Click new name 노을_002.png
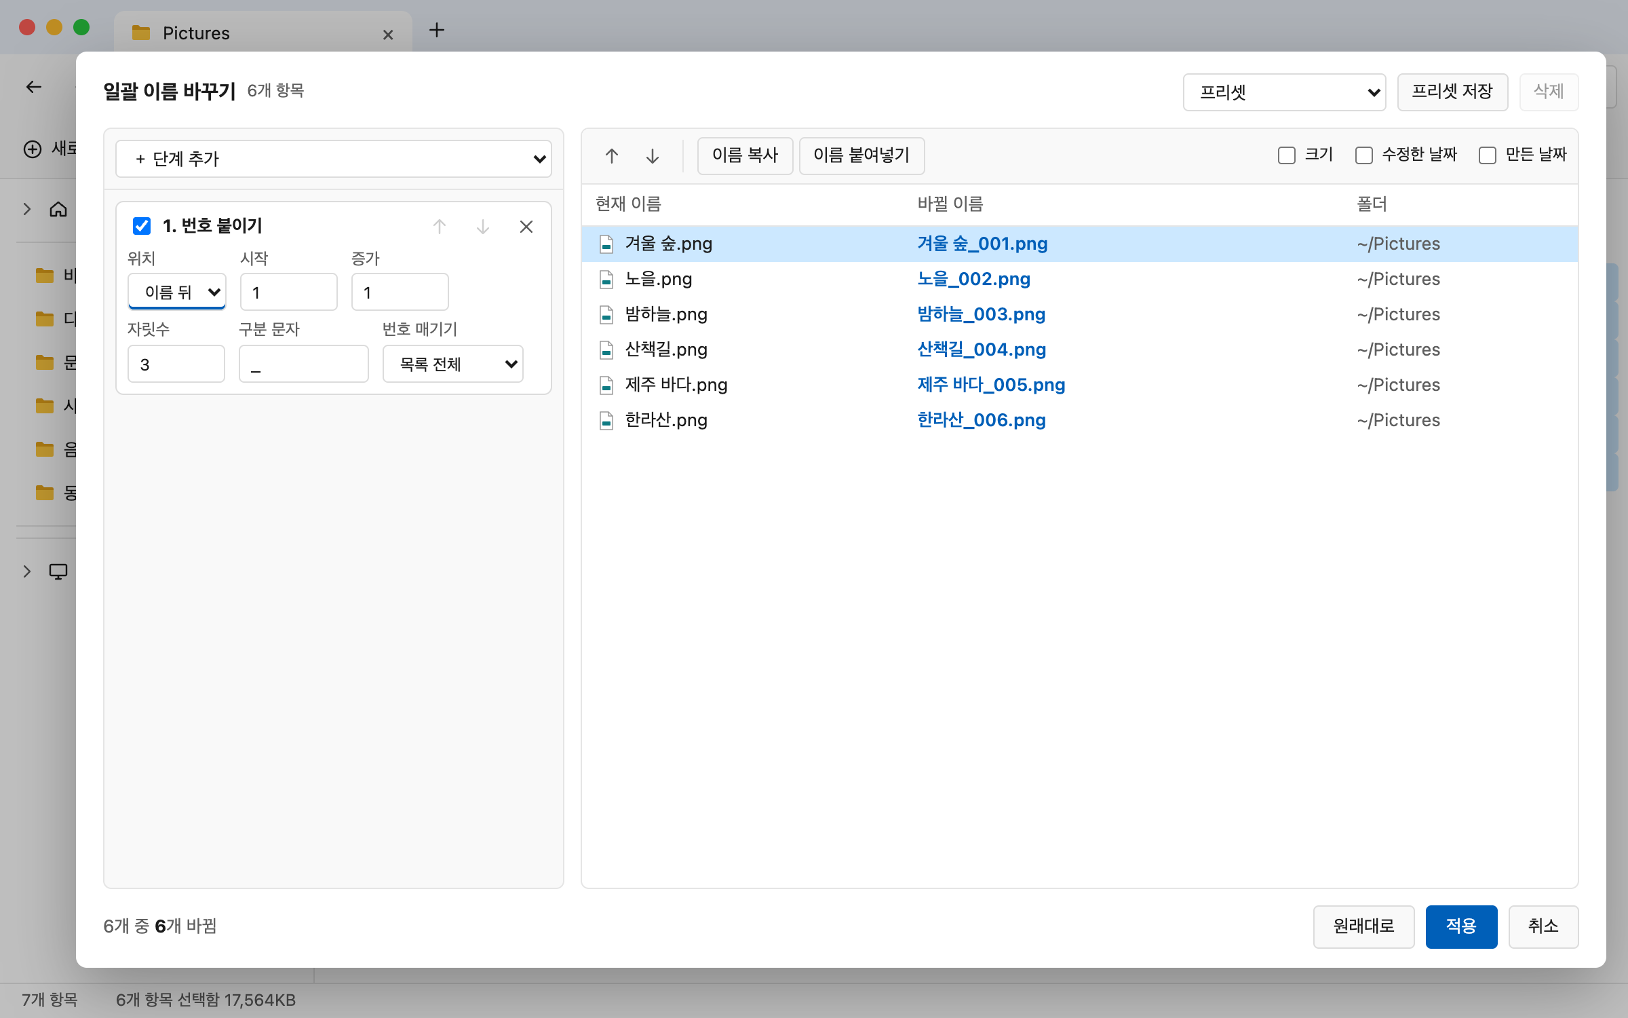The image size is (1628, 1018). click(x=973, y=280)
